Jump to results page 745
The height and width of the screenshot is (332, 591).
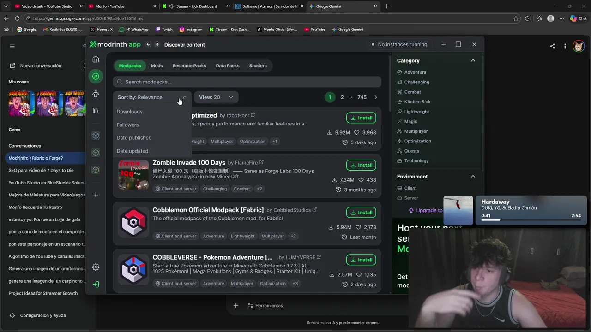(x=362, y=97)
